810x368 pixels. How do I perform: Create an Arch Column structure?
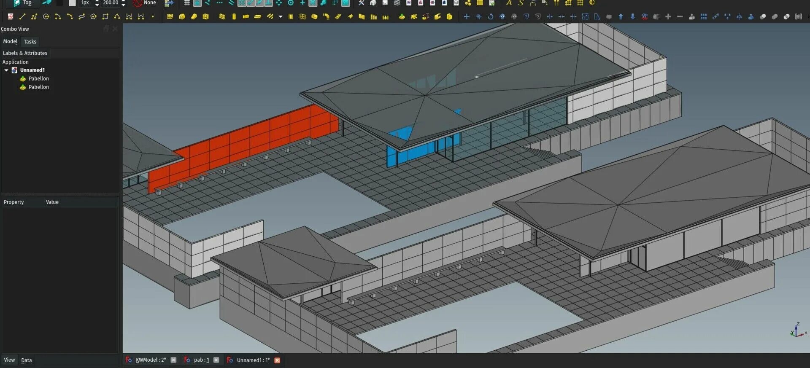[x=234, y=17]
